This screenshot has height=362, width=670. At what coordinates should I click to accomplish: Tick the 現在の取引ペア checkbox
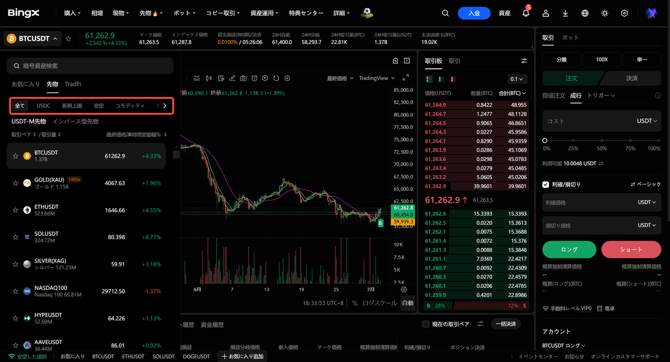click(426, 324)
